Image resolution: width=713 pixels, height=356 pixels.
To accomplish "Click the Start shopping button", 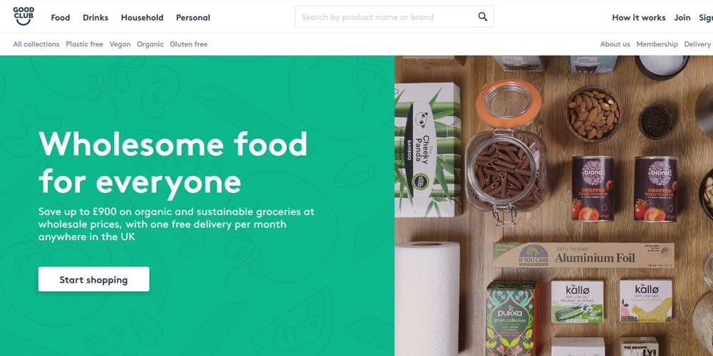I will [93, 279].
